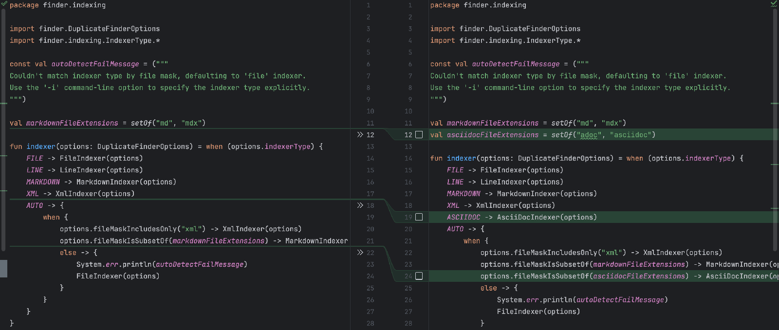This screenshot has height=330, width=779.
Task: Click 'AUTO -> {' in the right editor
Action: [x=465, y=229]
